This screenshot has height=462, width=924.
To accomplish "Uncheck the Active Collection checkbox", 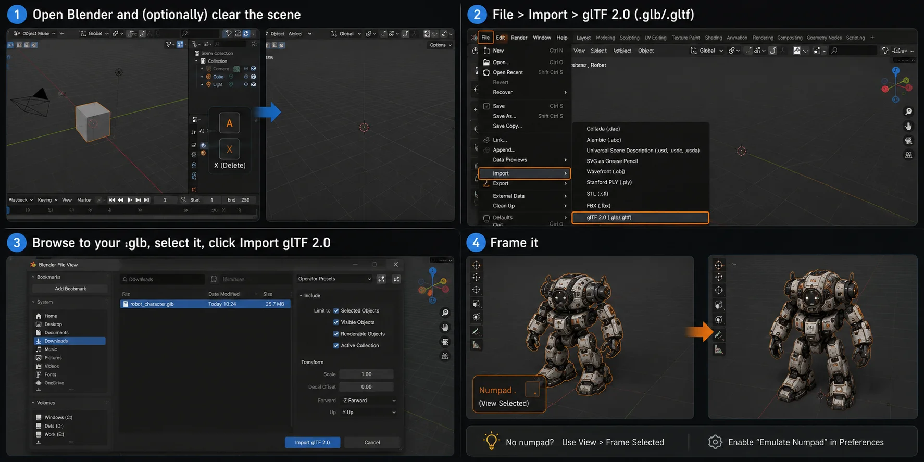I will pyautogui.click(x=336, y=346).
